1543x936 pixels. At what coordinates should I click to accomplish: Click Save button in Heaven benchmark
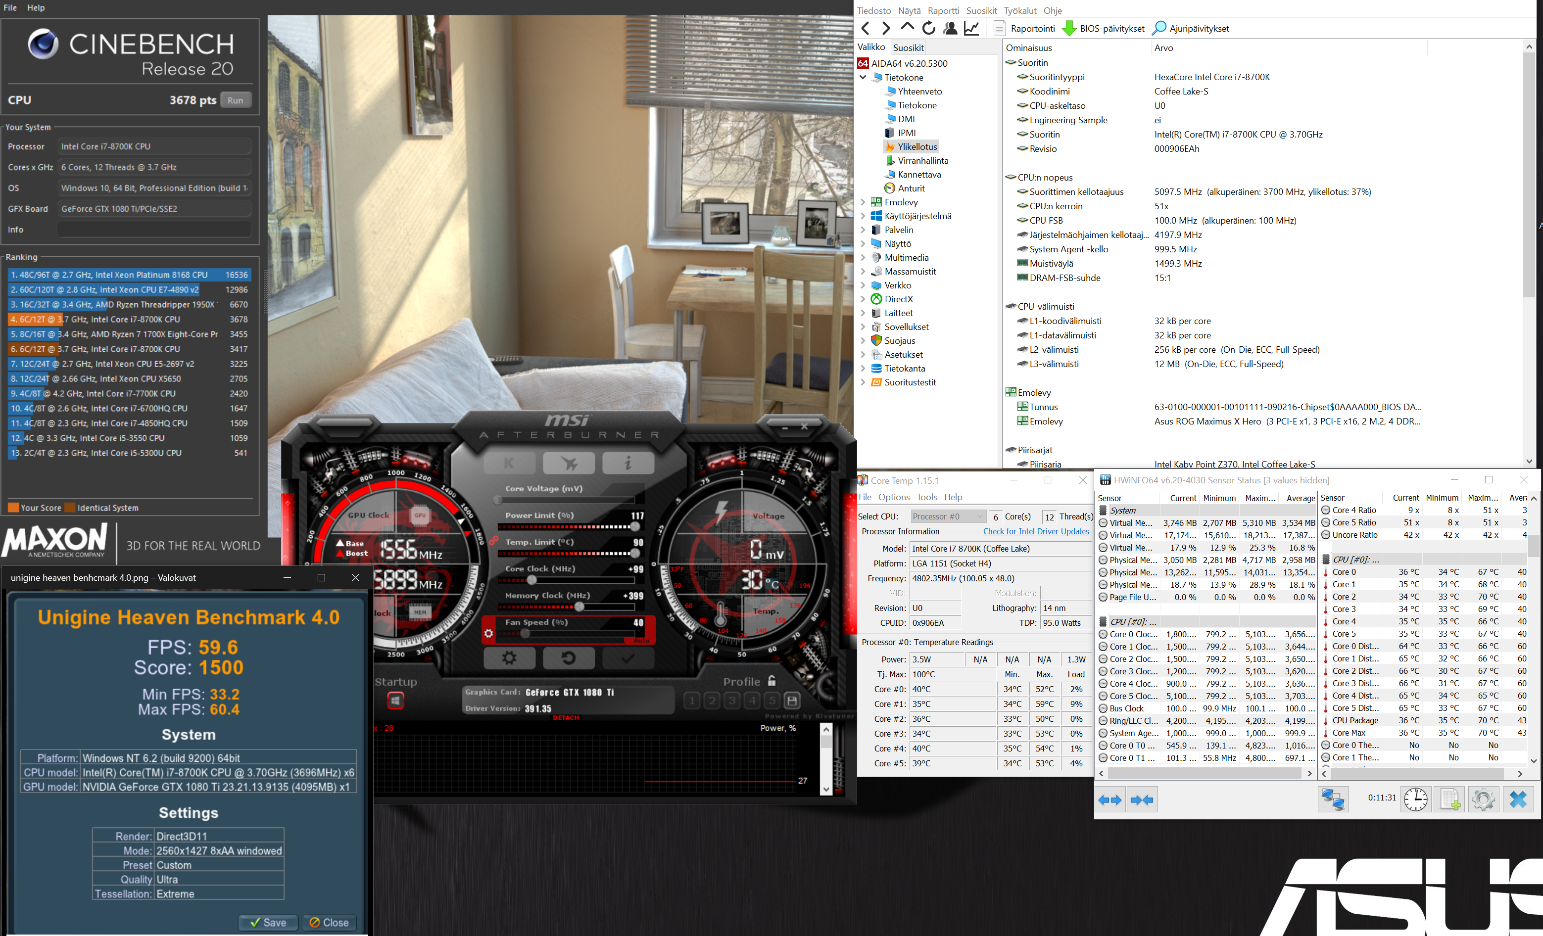(268, 922)
